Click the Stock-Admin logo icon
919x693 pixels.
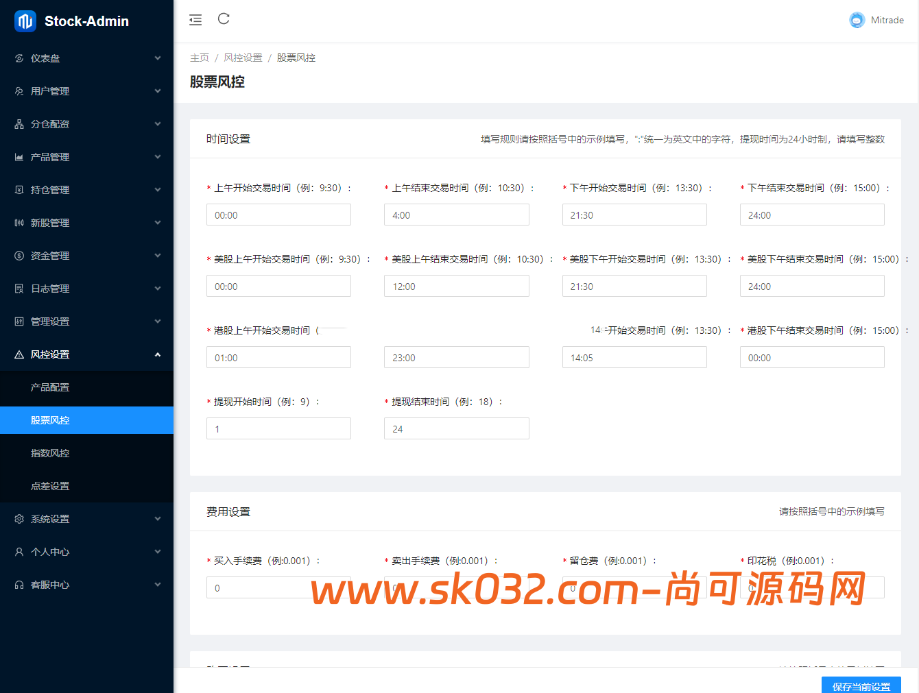click(x=23, y=21)
